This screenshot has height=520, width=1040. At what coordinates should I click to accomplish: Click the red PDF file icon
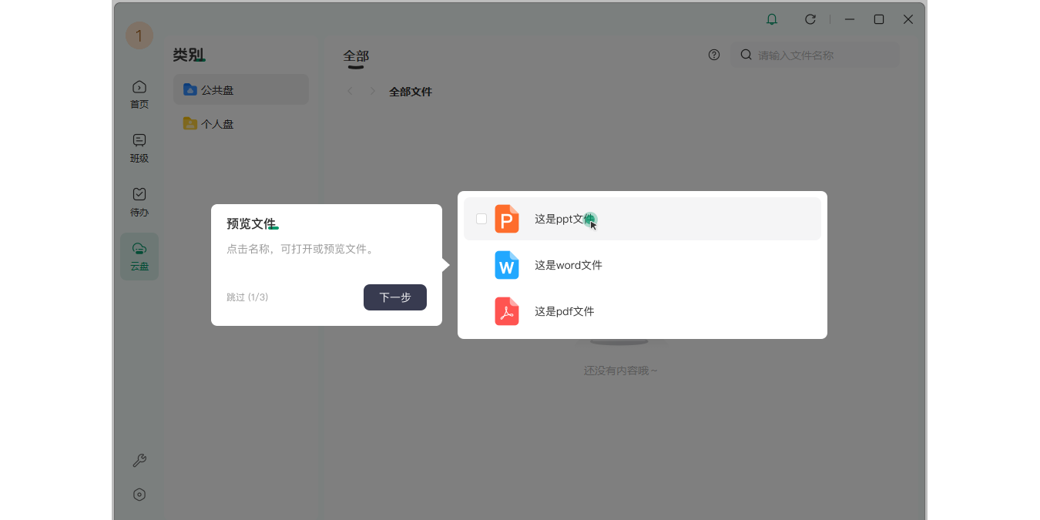pos(507,311)
